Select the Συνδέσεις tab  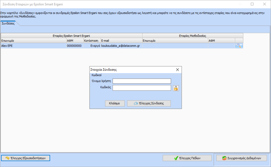[8, 24]
